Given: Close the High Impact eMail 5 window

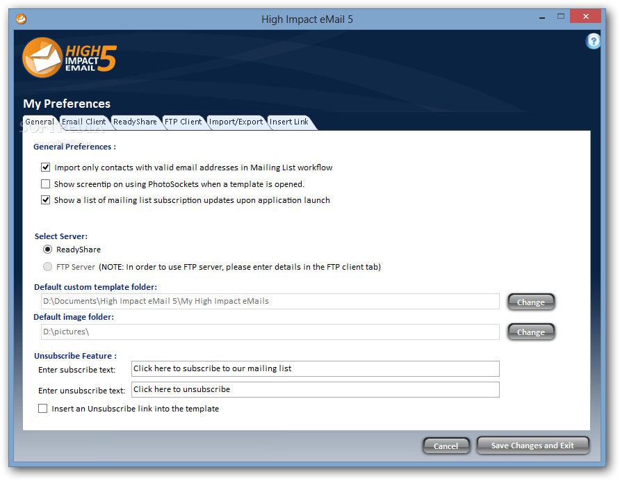Looking at the screenshot, I should point(586,16).
